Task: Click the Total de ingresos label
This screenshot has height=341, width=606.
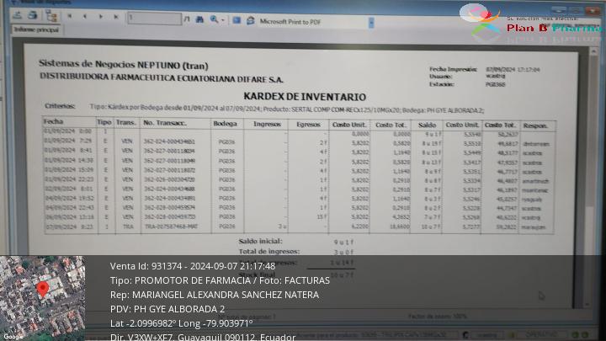Action: pyautogui.click(x=269, y=251)
